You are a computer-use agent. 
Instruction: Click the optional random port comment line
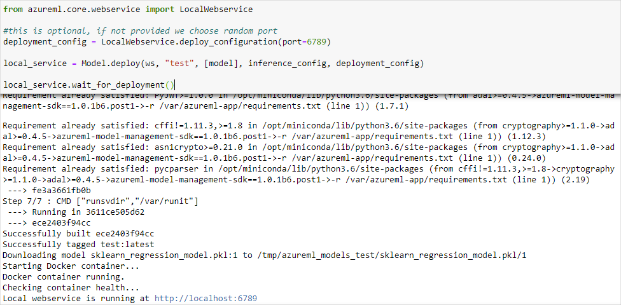(140, 31)
